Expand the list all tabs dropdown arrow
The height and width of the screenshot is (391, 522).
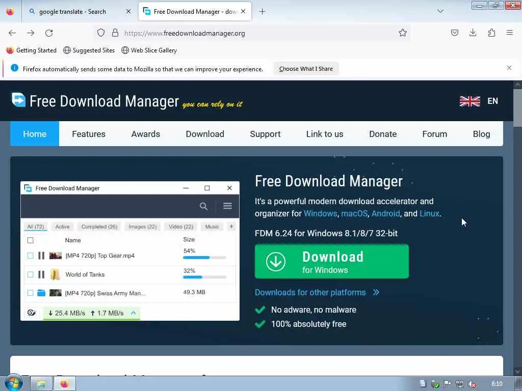440,11
